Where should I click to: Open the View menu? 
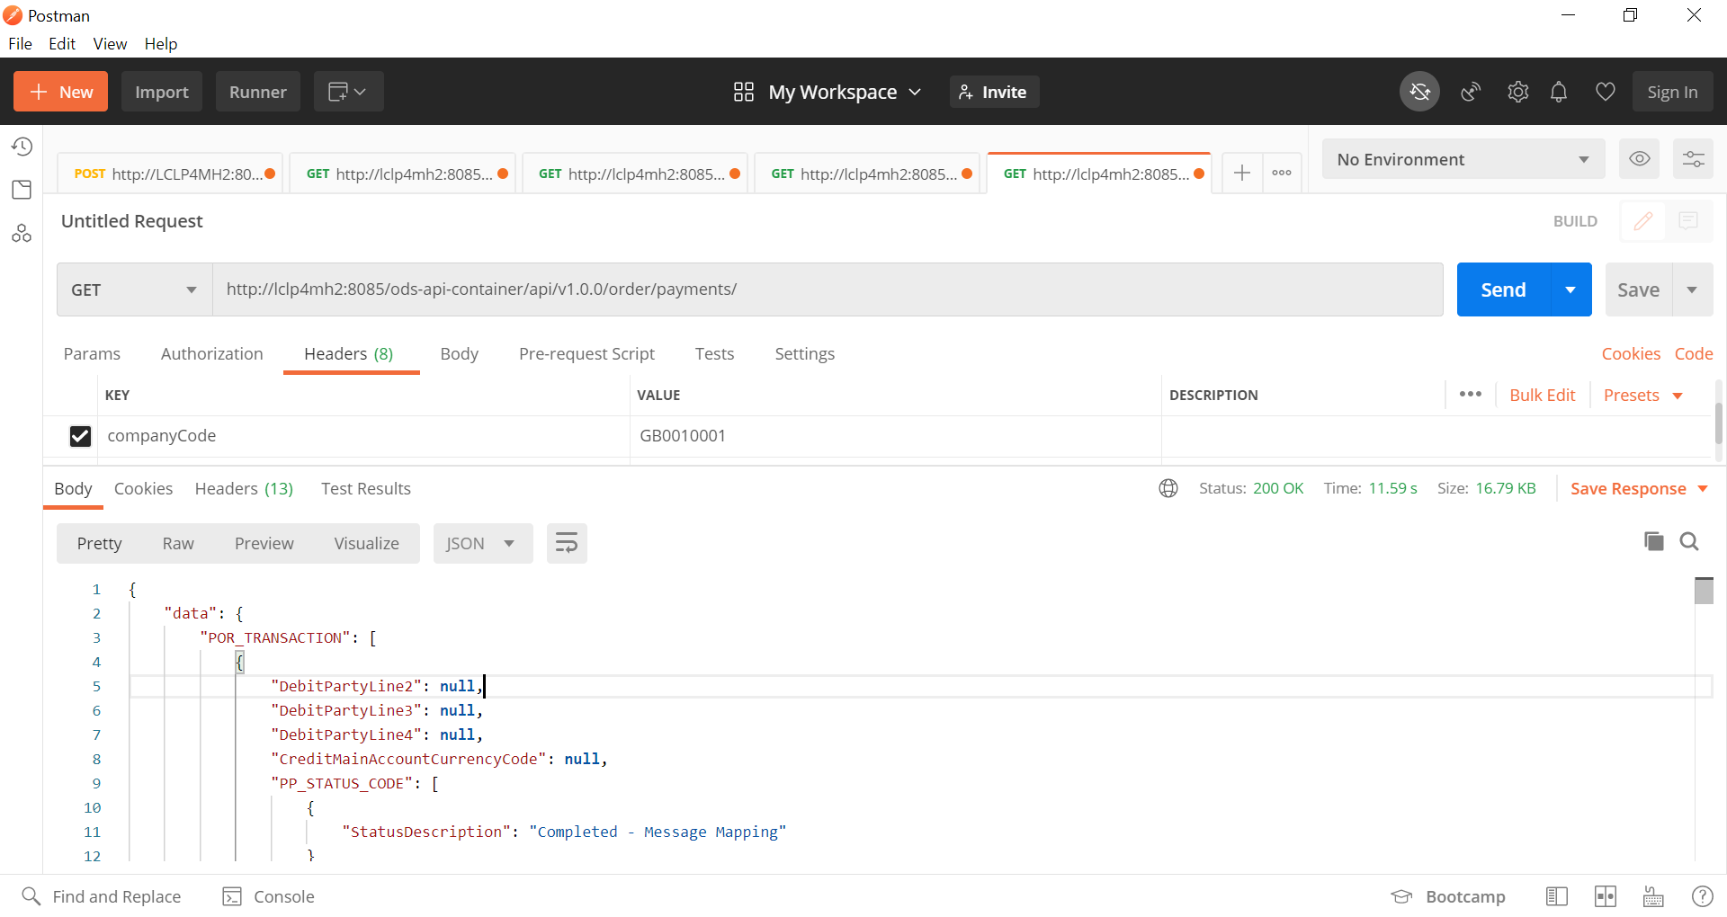109,43
